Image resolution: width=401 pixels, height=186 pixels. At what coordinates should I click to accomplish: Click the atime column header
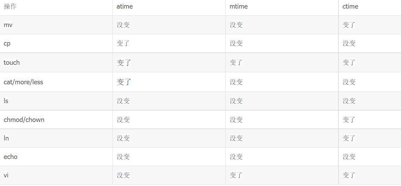point(124,7)
